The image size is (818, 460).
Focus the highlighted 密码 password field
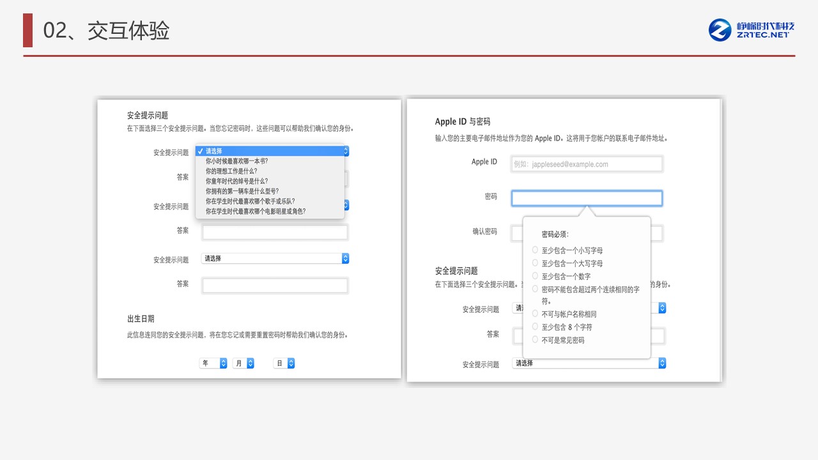(x=586, y=198)
